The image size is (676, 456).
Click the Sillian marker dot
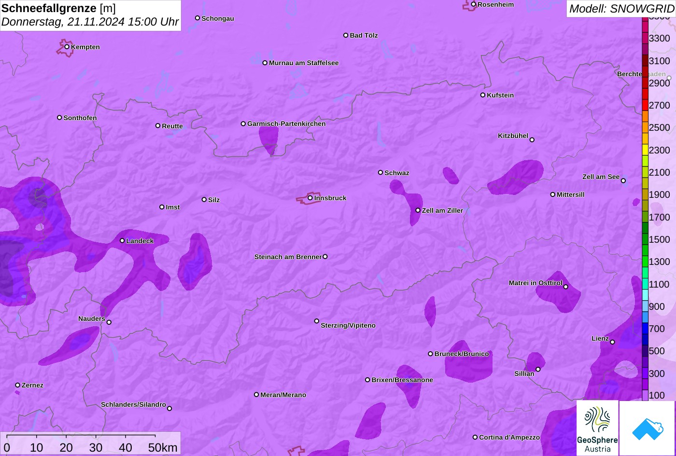coord(538,370)
